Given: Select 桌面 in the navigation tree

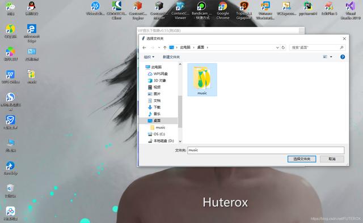Looking at the screenshot, I should pos(158,121).
